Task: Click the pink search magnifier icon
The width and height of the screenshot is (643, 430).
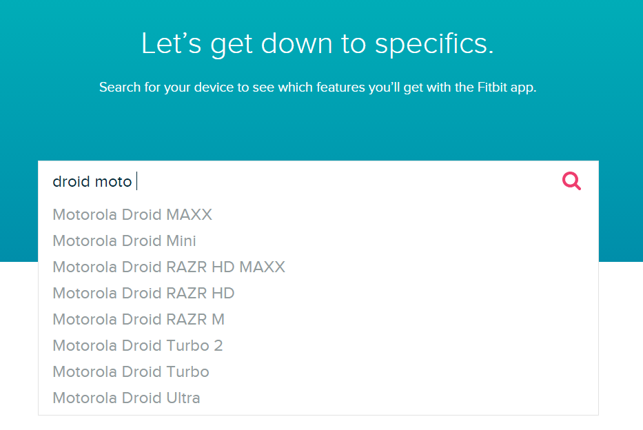Action: pyautogui.click(x=571, y=181)
